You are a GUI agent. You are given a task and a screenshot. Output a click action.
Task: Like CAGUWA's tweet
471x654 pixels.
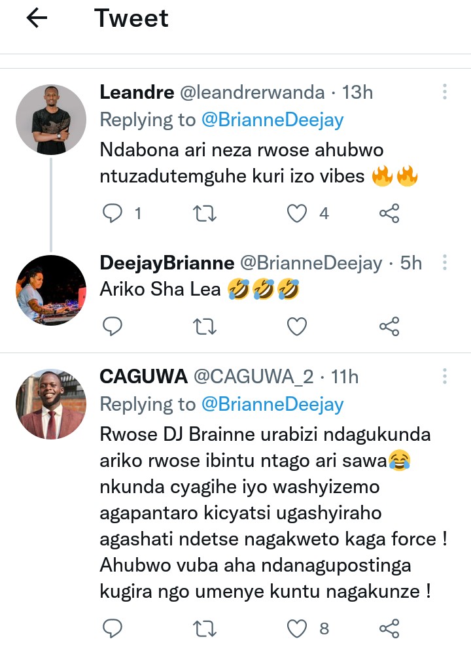(298, 629)
